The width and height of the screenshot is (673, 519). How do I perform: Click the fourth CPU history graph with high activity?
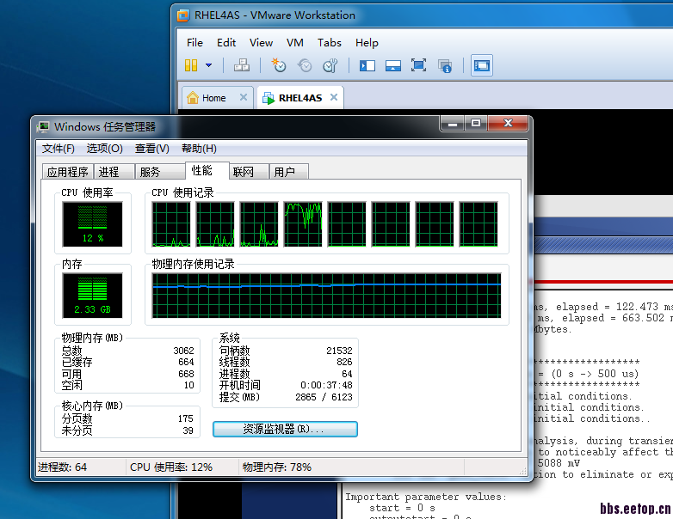[x=303, y=224]
